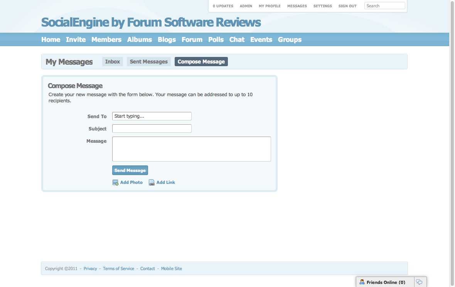Screen dimensions: 455x287
Task: Open the Forum page
Action: tap(192, 40)
